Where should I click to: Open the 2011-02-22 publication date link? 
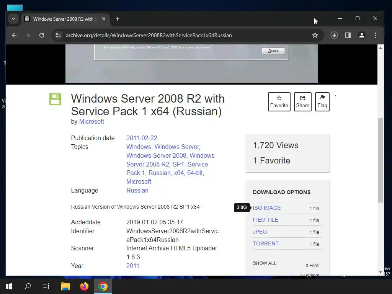tap(142, 138)
